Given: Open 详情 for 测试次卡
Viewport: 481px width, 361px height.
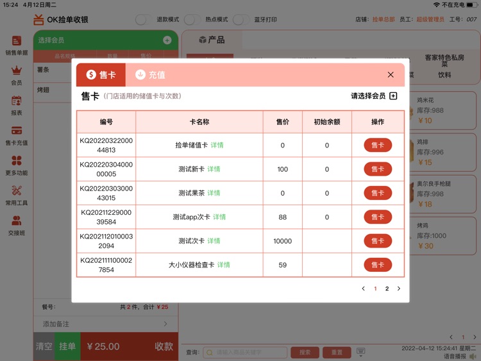Looking at the screenshot, I should tap(214, 240).
